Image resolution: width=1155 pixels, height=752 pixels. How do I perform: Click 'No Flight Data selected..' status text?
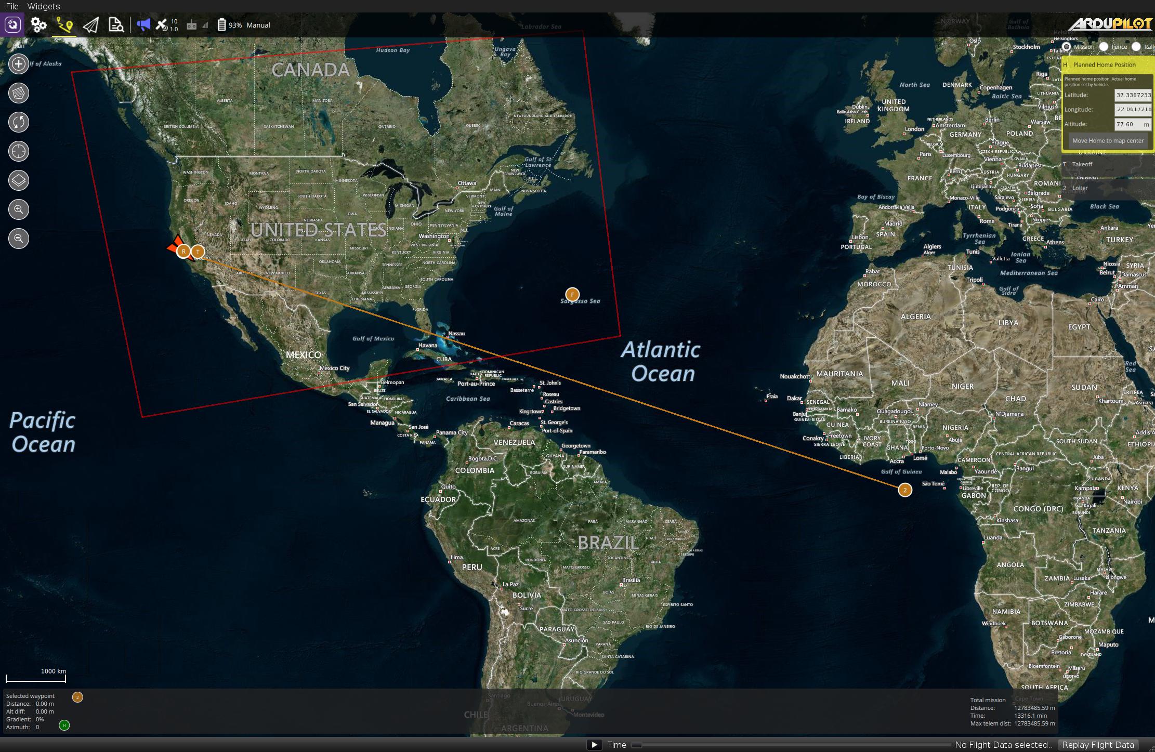1004,745
